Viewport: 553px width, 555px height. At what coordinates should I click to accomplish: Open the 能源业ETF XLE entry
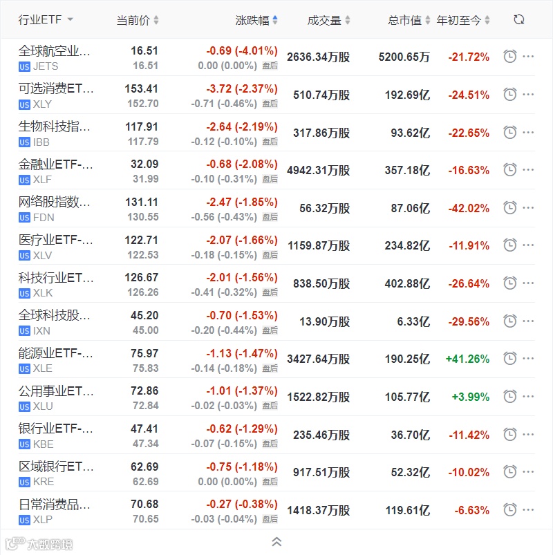point(56,360)
